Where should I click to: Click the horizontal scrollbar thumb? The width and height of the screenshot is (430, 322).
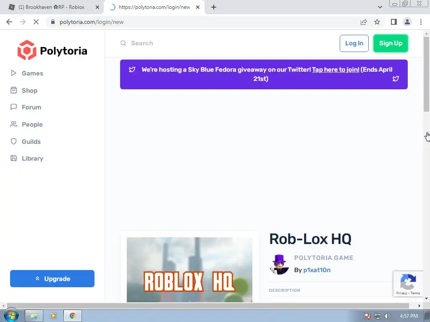208,306
